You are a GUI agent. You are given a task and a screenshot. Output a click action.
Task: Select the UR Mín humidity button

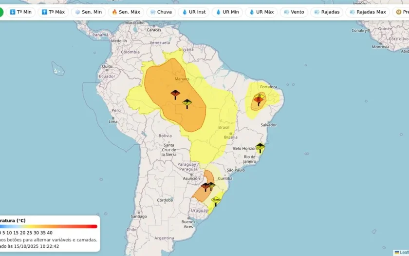(x=227, y=12)
